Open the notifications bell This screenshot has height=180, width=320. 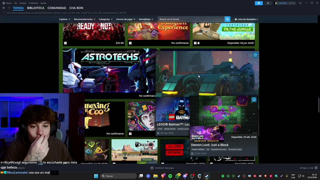[268, 3]
